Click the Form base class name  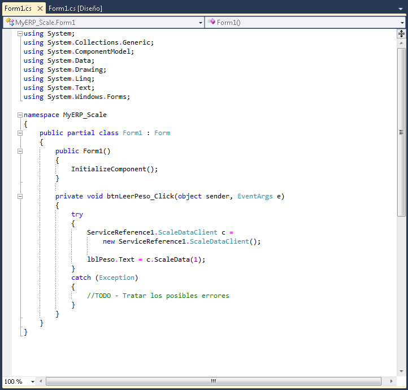(x=162, y=133)
